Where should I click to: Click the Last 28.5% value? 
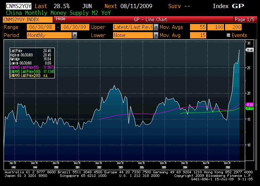point(52,6)
